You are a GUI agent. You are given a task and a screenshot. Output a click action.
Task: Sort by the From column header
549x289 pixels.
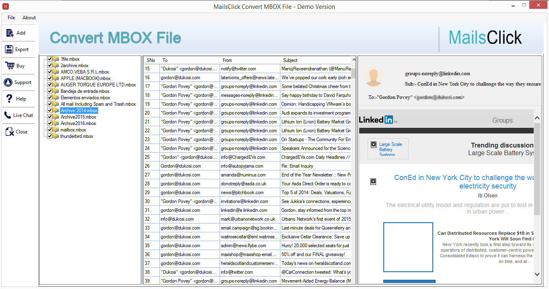point(250,60)
